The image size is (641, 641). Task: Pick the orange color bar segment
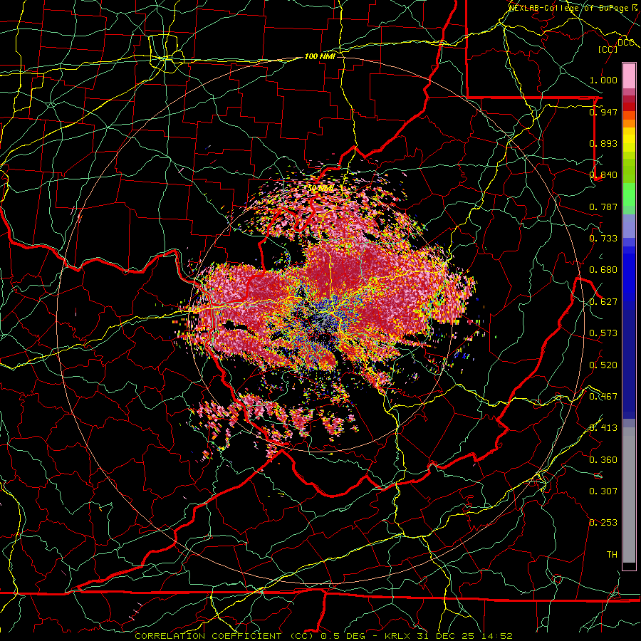629,123
